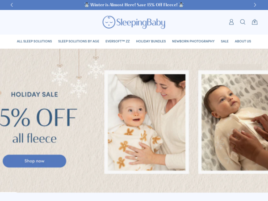Open Newborn Photography navigation item
The image size is (268, 201).
coord(193,41)
